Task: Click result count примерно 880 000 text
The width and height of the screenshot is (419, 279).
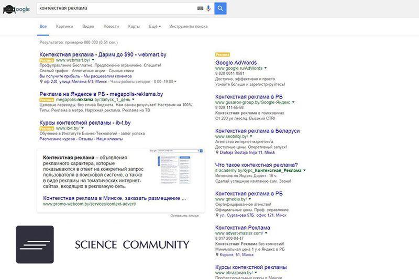Action: pyautogui.click(x=79, y=42)
